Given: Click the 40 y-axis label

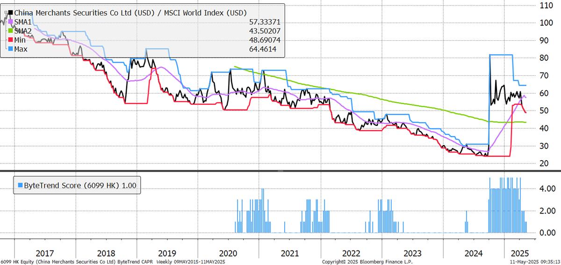Looking at the screenshot, I should [545, 128].
